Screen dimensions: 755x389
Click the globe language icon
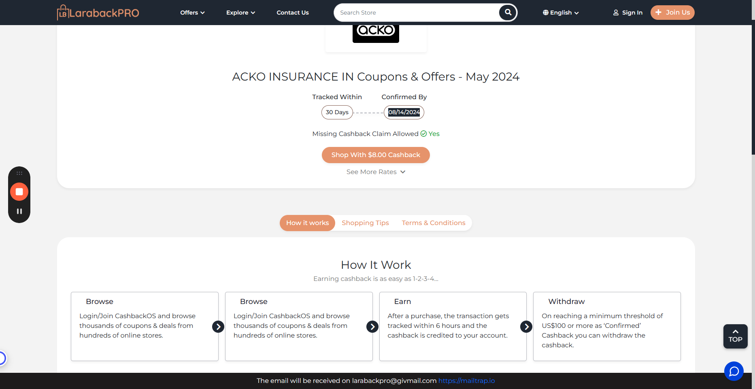point(546,13)
